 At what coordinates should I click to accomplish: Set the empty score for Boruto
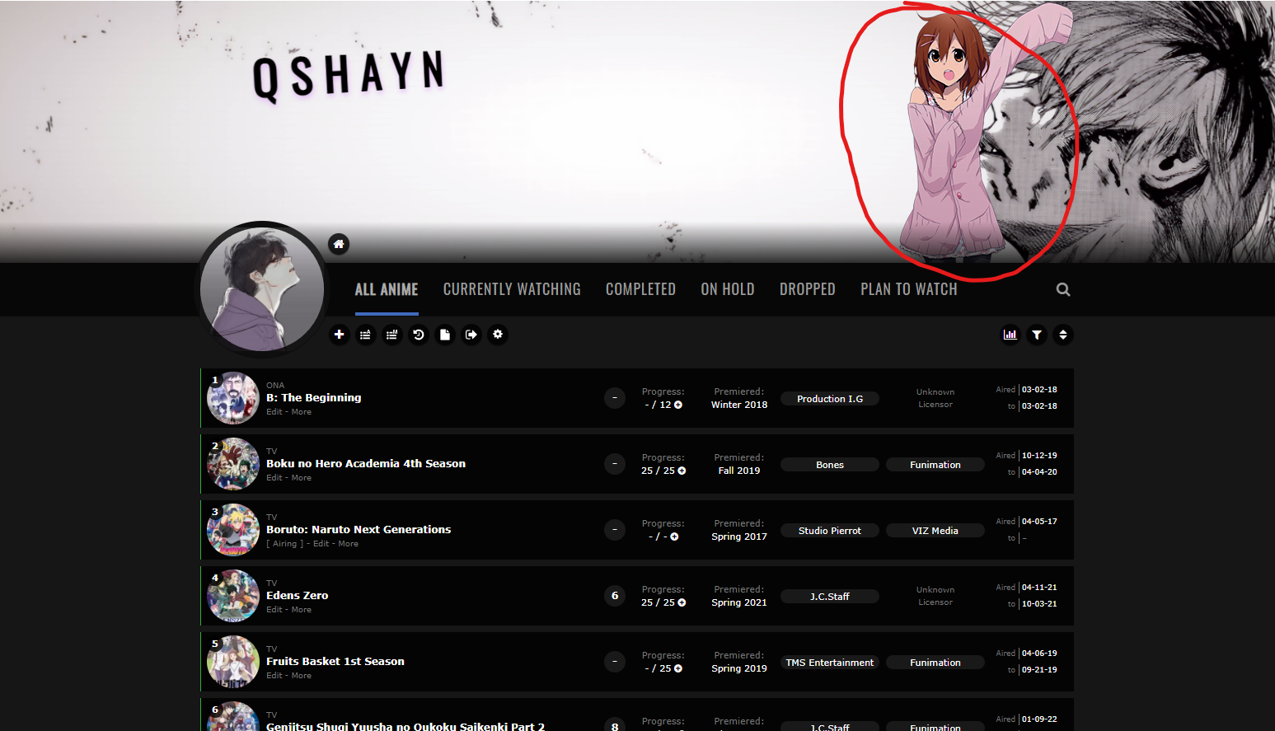pos(615,530)
